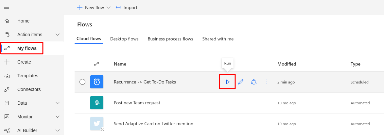Sort by the Type column header
Screen dimensions: 384x135
(x=355, y=64)
